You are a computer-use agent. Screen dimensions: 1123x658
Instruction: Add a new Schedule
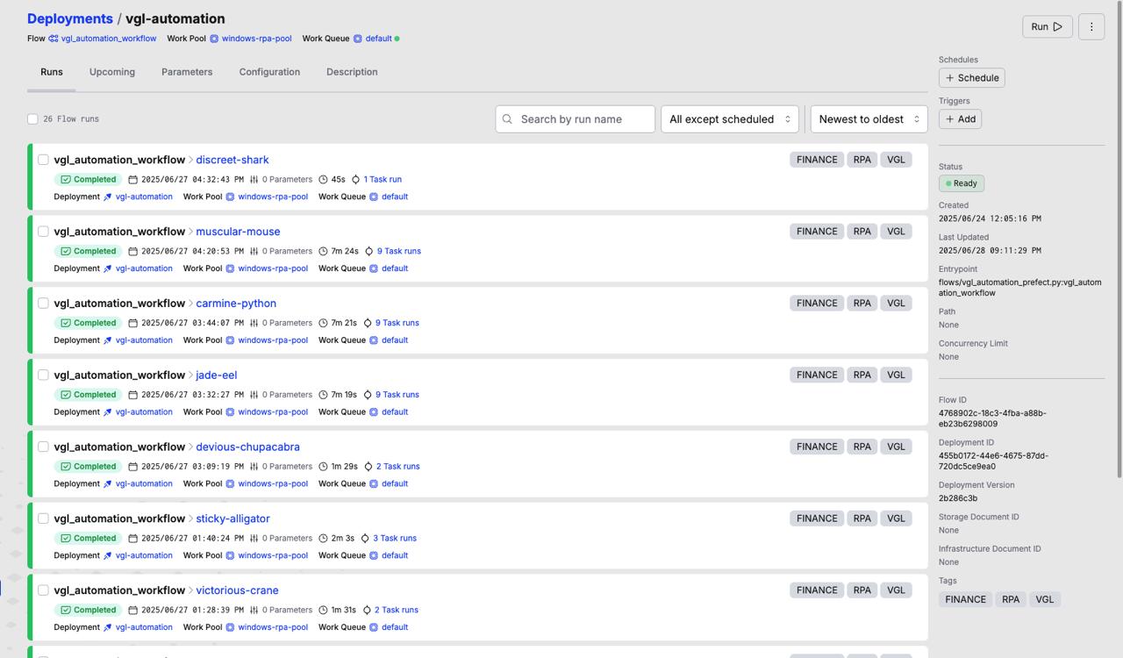pyautogui.click(x=971, y=78)
